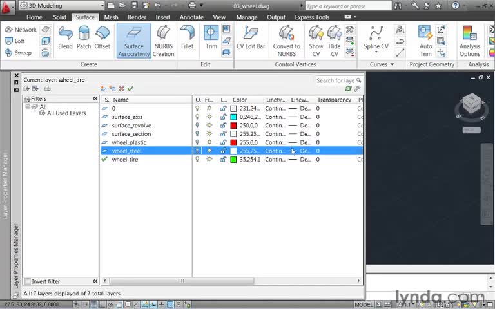Click the Blend surface tool
The image size is (495, 309).
pos(65,37)
